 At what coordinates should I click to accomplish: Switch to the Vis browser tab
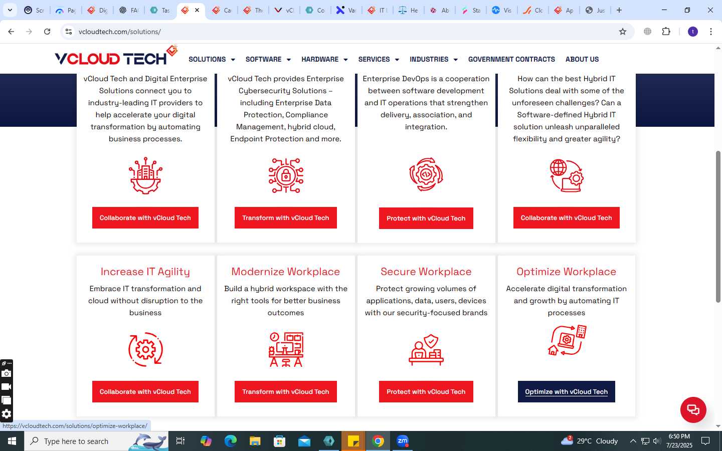pyautogui.click(x=501, y=10)
